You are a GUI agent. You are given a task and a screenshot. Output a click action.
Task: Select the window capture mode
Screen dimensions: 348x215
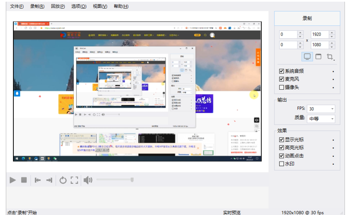click(x=318, y=56)
